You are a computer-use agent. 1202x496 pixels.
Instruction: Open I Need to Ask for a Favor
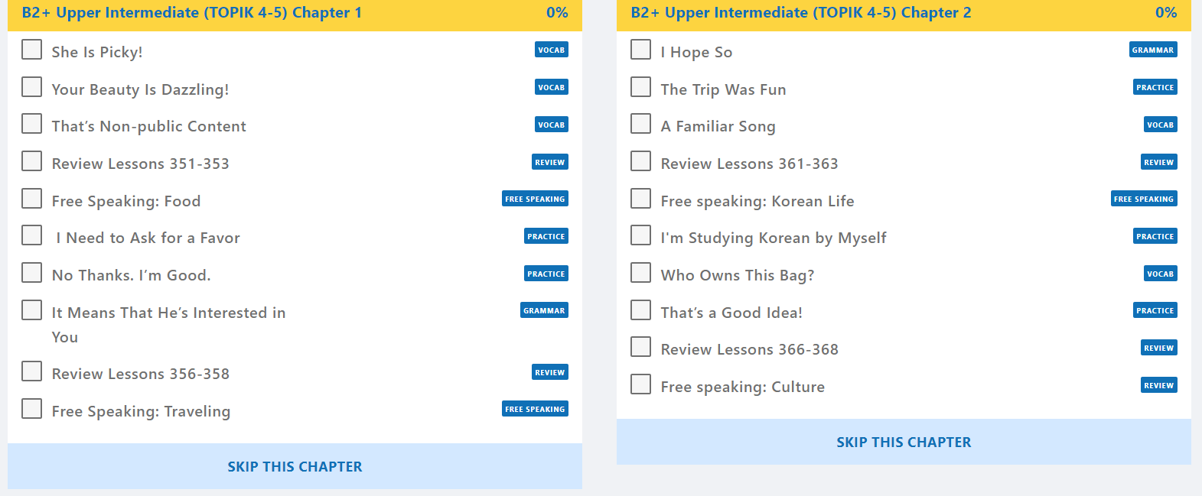pos(148,238)
